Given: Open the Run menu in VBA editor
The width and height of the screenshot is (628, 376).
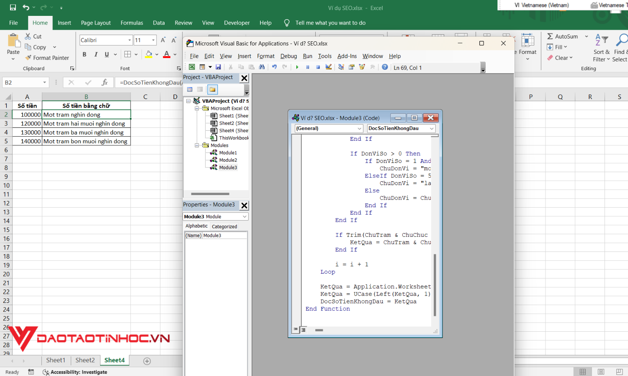Looking at the screenshot, I should pos(307,56).
